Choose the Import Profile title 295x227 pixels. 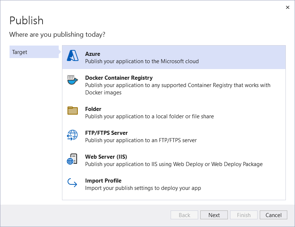[x=103, y=181]
